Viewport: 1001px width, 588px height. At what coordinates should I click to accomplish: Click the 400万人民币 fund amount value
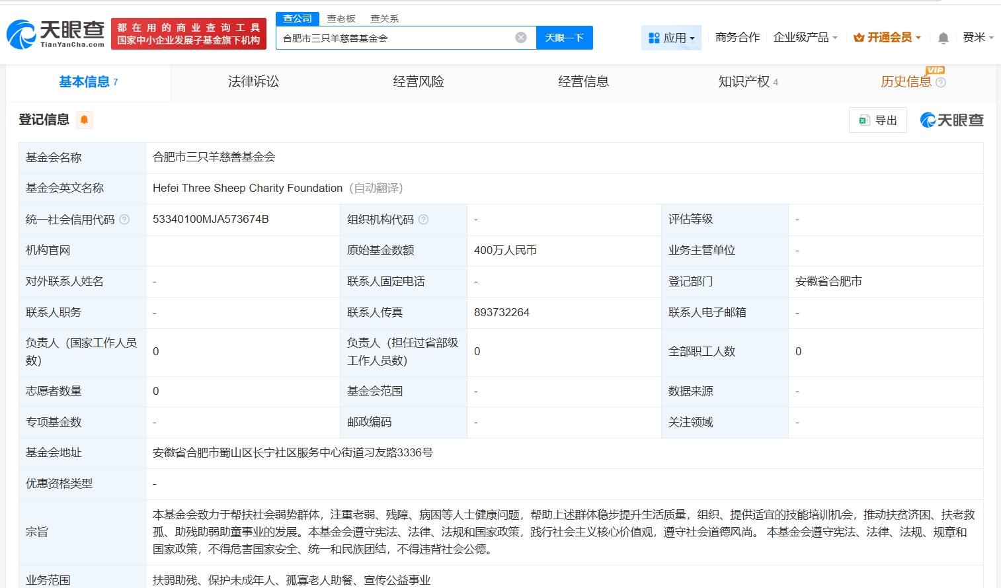[505, 251]
